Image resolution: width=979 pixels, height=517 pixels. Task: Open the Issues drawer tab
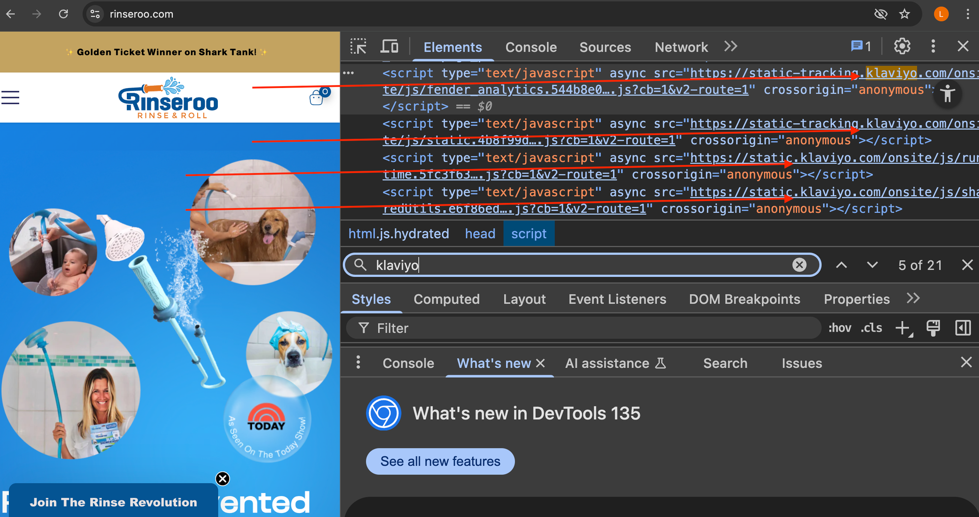tap(802, 363)
